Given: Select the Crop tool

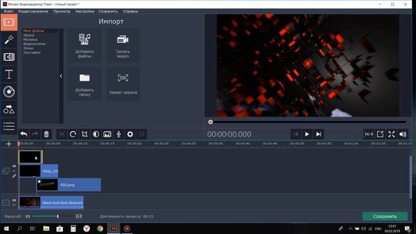Looking at the screenshot, I should point(84,135).
